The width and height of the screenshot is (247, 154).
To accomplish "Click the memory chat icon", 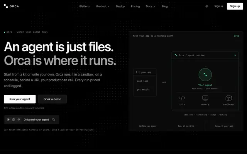I will coord(205,98).
